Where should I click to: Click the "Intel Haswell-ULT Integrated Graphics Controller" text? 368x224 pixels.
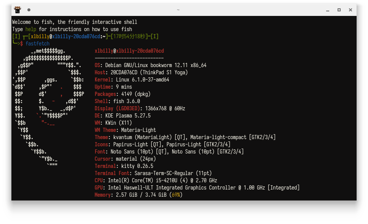pos(172,188)
